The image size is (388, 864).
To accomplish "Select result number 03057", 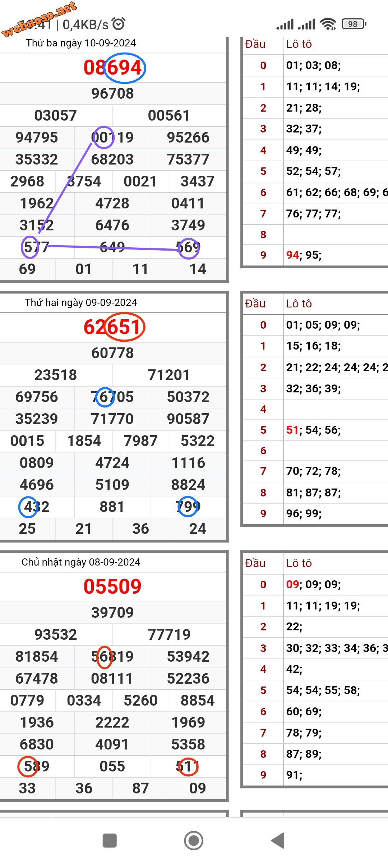I will (x=56, y=116).
